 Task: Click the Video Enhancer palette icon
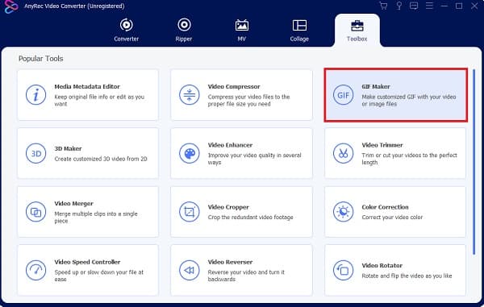pyautogui.click(x=190, y=153)
